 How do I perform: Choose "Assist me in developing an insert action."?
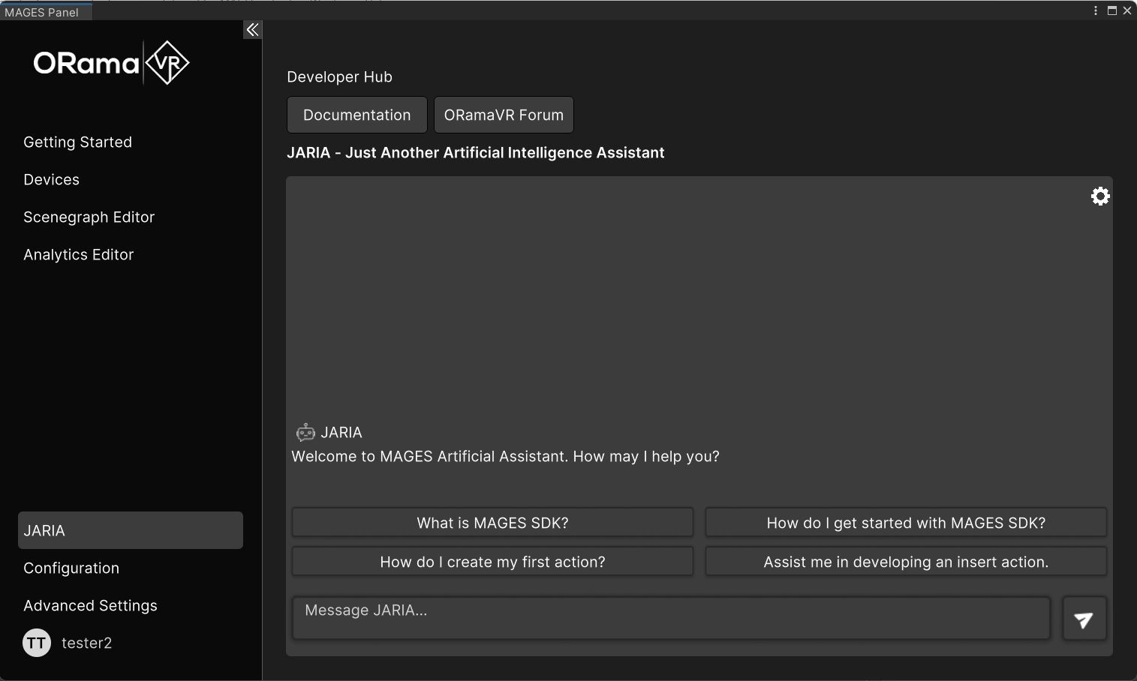(x=906, y=562)
